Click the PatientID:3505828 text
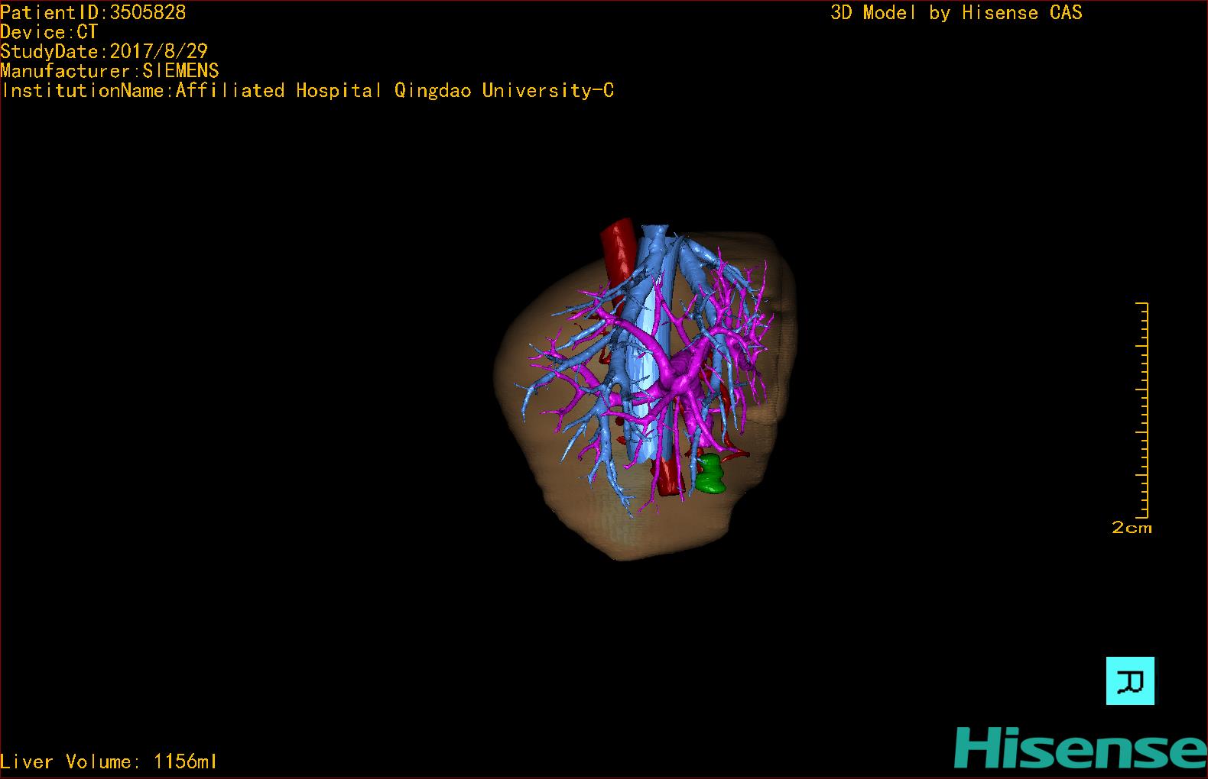 coord(93,12)
